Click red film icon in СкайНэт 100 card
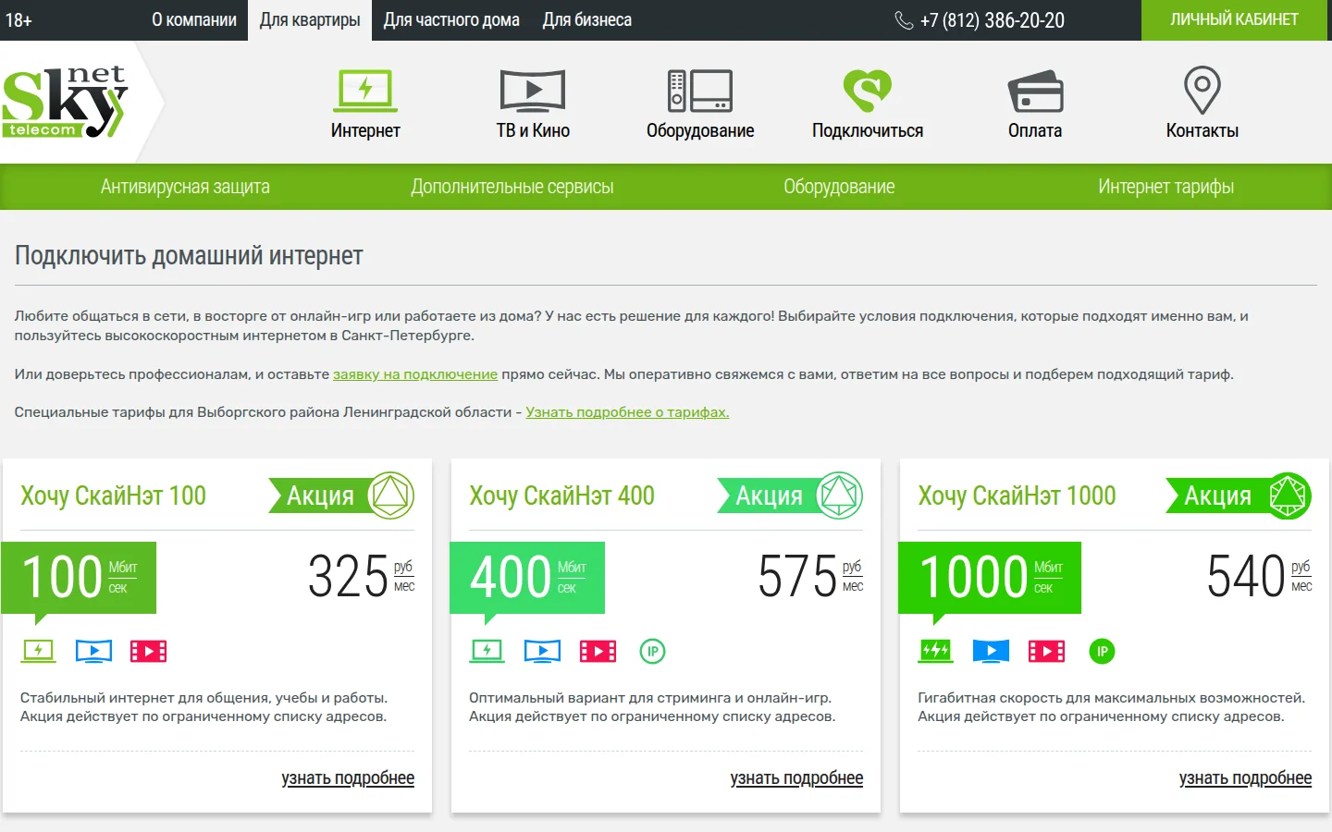The height and width of the screenshot is (832, 1332). pos(149,651)
